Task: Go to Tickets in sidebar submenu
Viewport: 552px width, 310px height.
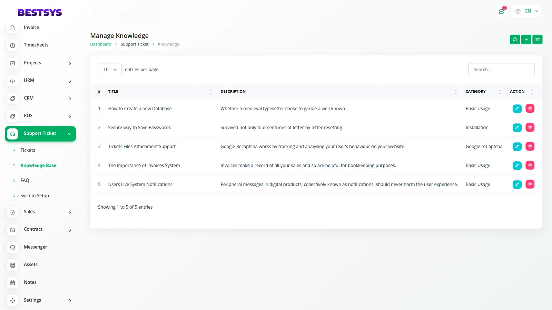Action: click(x=28, y=150)
